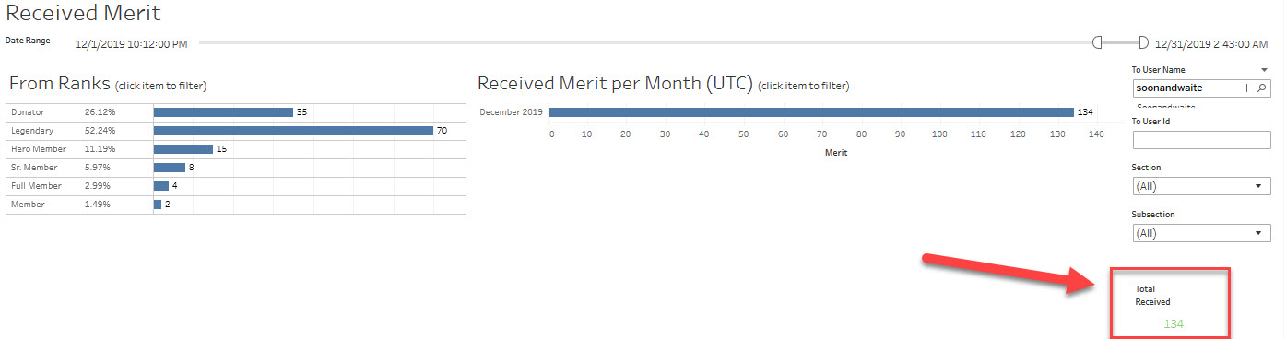Click the Date Range slider track
Screen dimensions: 1286x339
(644, 41)
